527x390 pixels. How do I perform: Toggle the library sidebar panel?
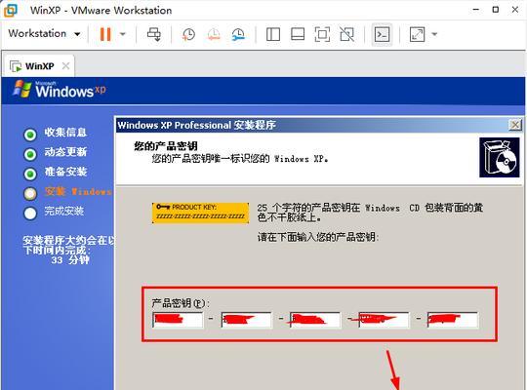273,34
